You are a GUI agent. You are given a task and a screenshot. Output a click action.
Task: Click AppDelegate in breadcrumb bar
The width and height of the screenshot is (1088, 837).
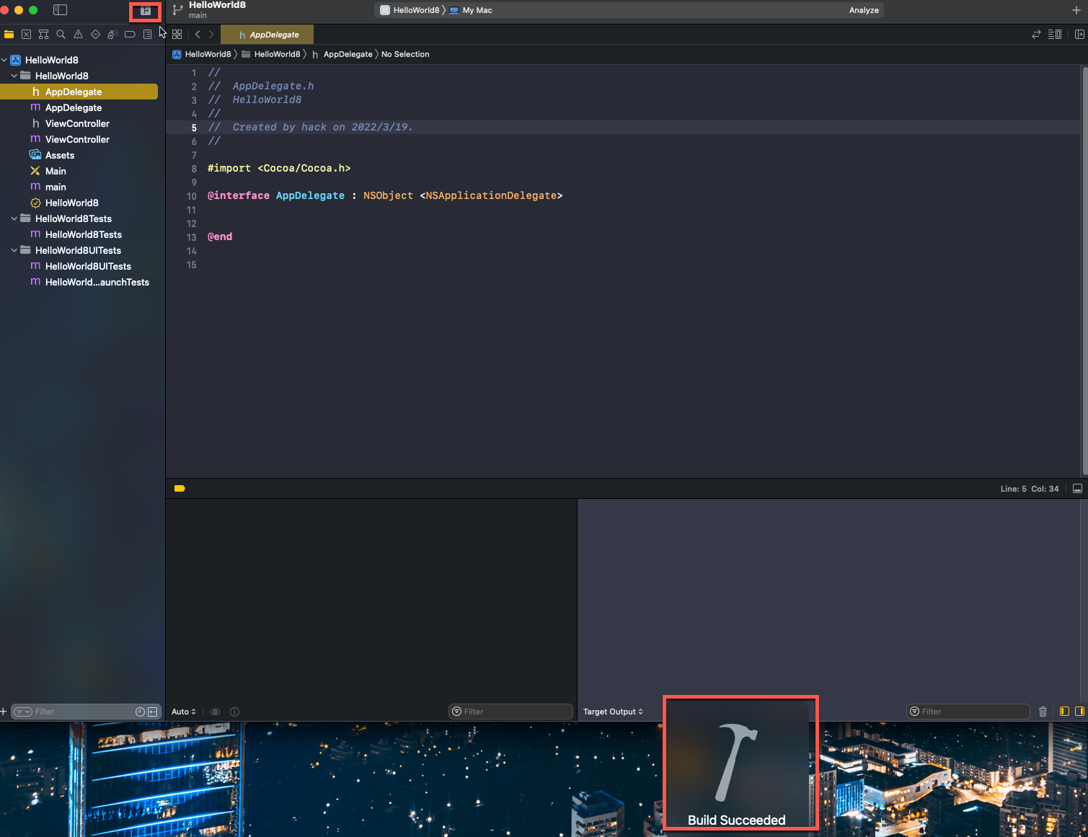coord(342,54)
